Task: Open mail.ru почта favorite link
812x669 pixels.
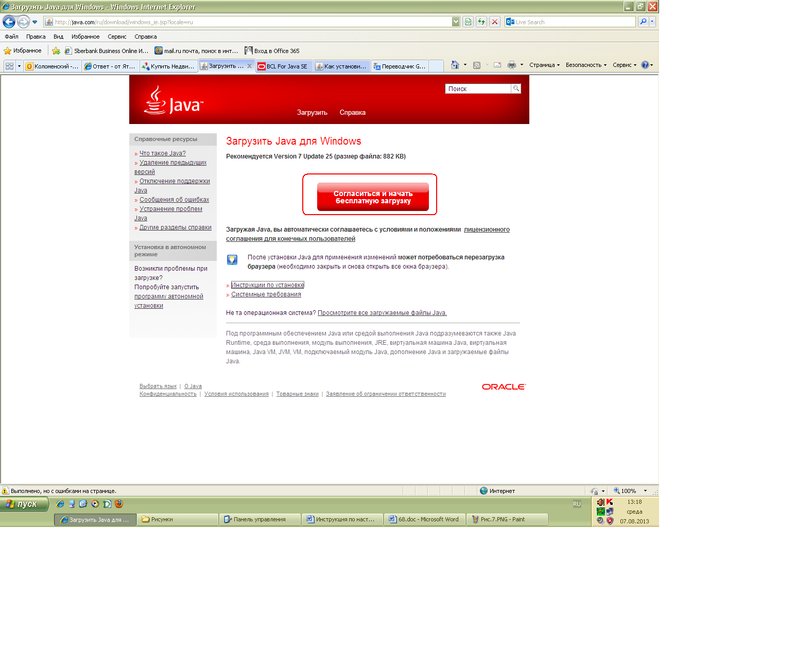Action: 196,50
